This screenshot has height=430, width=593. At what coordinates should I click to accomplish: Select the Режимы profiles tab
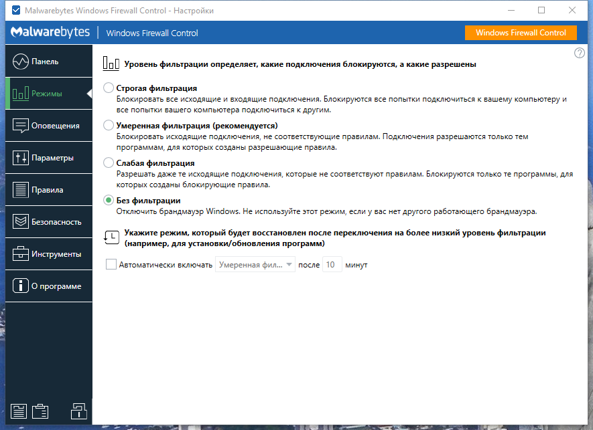[x=49, y=93]
